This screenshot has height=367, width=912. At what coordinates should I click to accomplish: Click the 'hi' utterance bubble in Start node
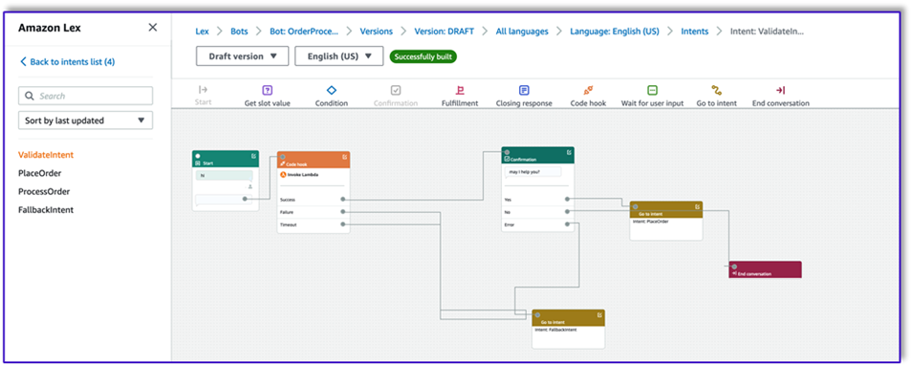[x=224, y=175]
